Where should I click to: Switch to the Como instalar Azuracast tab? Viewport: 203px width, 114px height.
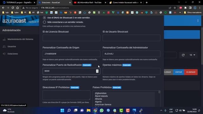click(126, 3)
